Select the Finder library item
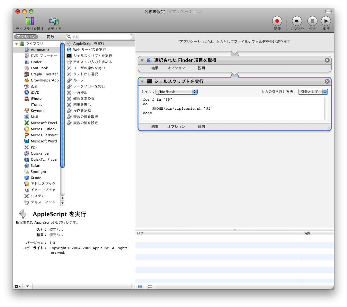The image size is (347, 307). 37,62
